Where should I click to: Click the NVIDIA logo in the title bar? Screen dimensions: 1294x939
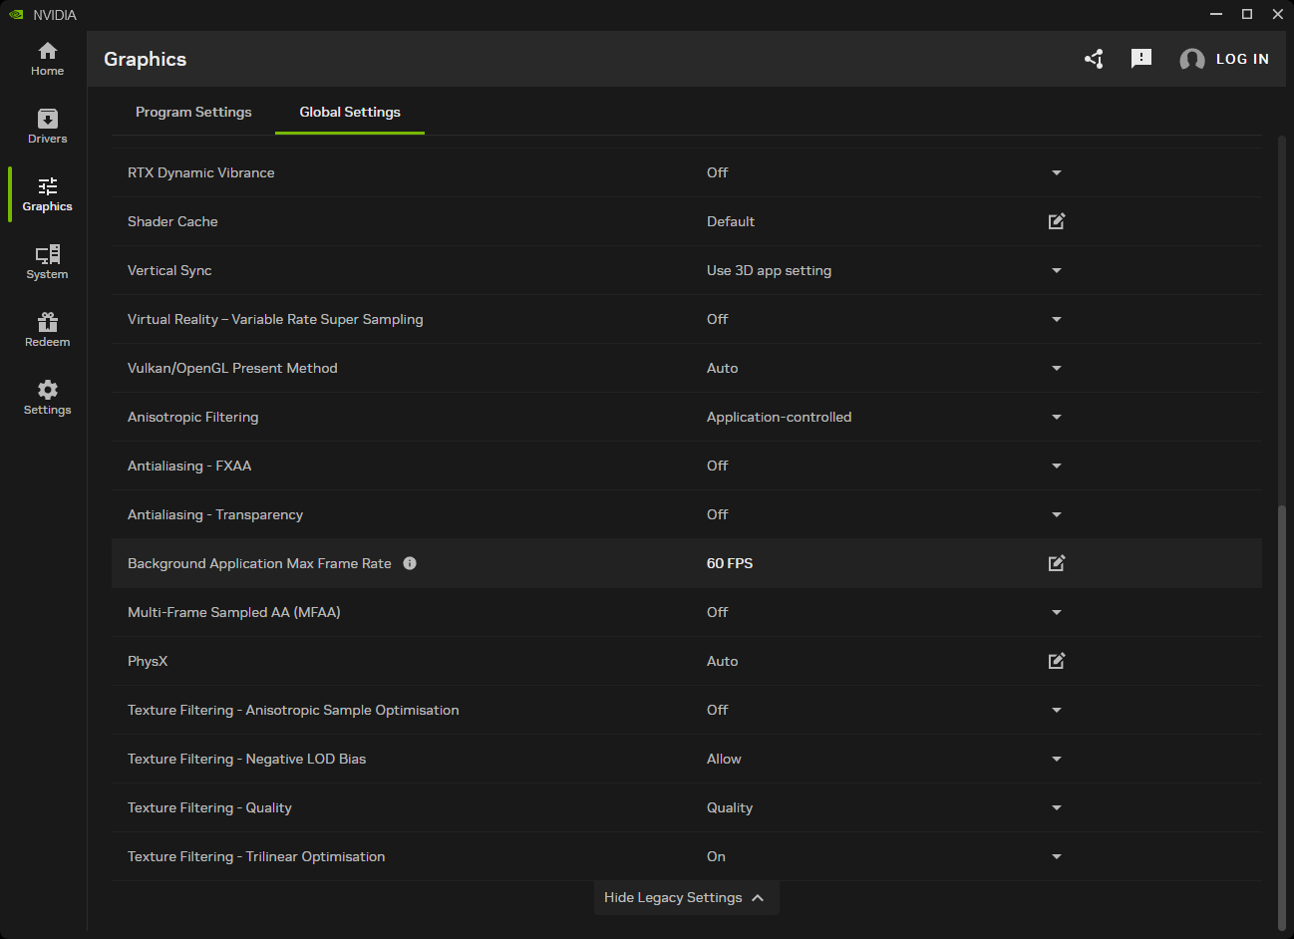[x=16, y=14]
